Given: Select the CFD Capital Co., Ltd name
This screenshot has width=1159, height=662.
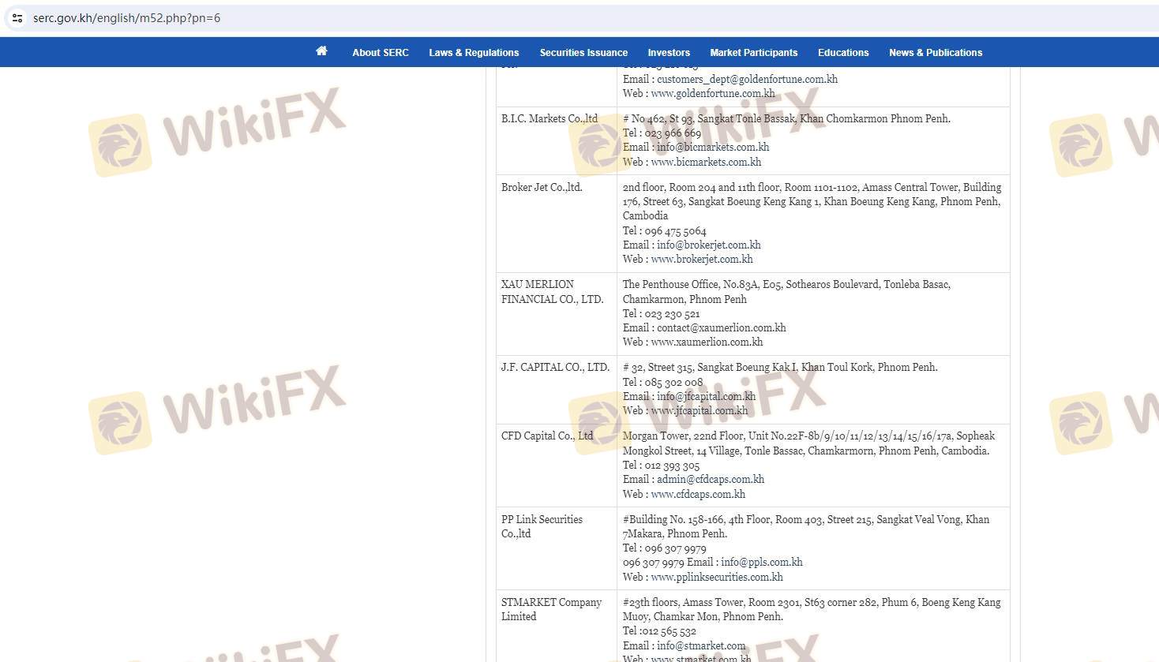Looking at the screenshot, I should [547, 436].
